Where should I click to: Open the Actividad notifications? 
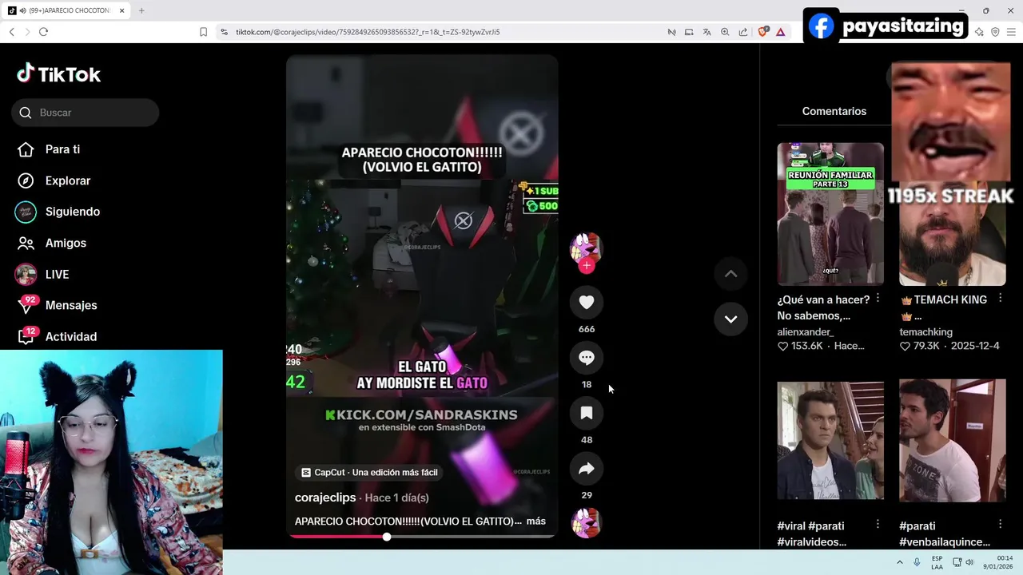(56, 336)
